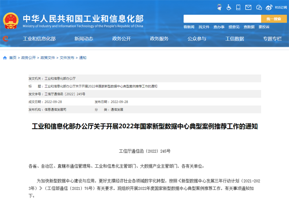Open the 政务公开 navigation item

pyautogui.click(x=120, y=39)
